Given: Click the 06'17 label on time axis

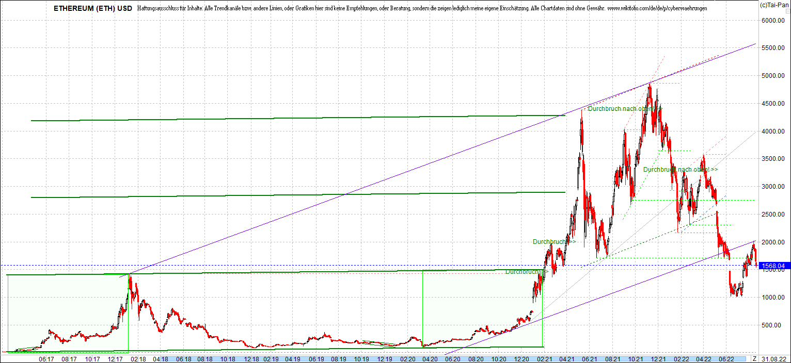Looking at the screenshot, I should click(46, 359).
